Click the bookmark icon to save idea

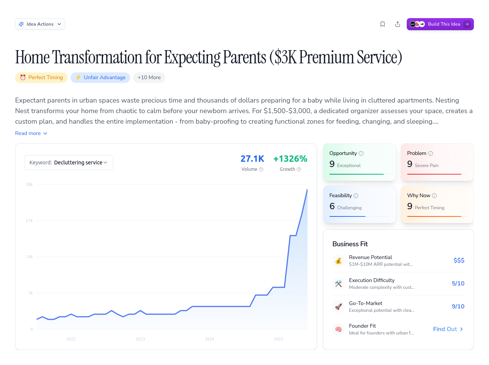coord(383,24)
